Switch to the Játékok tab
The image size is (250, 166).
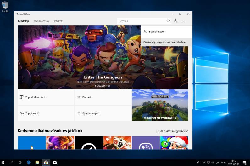click(58, 21)
